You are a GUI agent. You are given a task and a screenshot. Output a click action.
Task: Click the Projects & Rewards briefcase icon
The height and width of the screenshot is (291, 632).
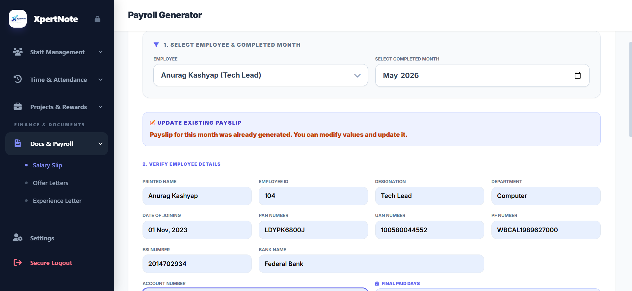click(18, 107)
